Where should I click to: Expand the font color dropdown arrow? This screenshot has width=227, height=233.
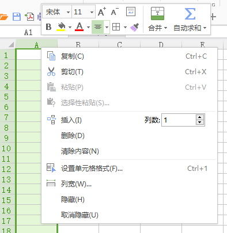click(88, 27)
